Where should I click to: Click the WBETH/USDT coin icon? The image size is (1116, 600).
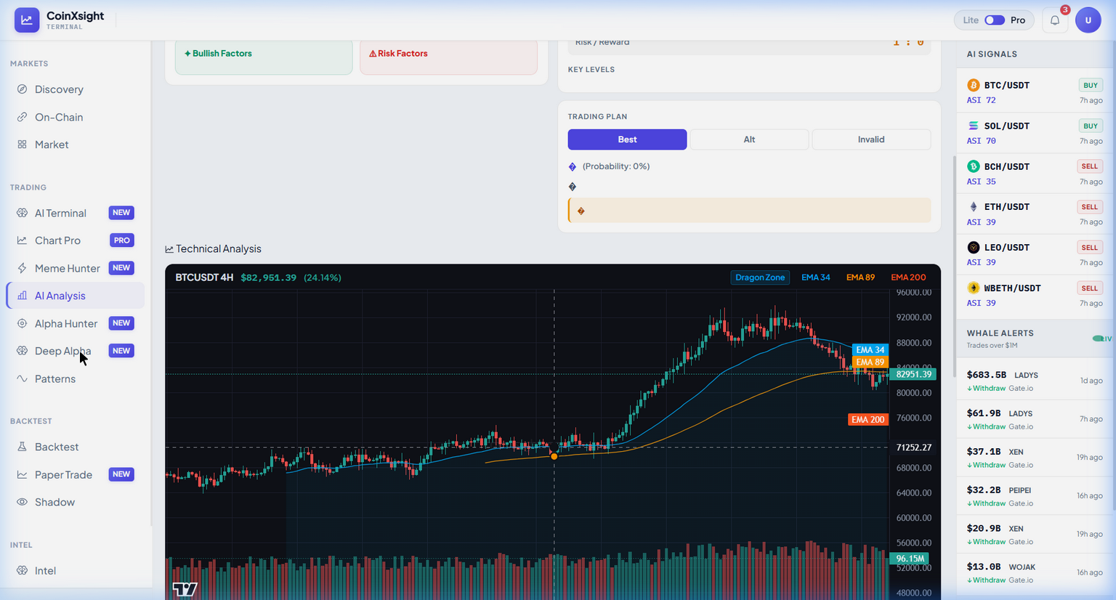pyautogui.click(x=974, y=288)
